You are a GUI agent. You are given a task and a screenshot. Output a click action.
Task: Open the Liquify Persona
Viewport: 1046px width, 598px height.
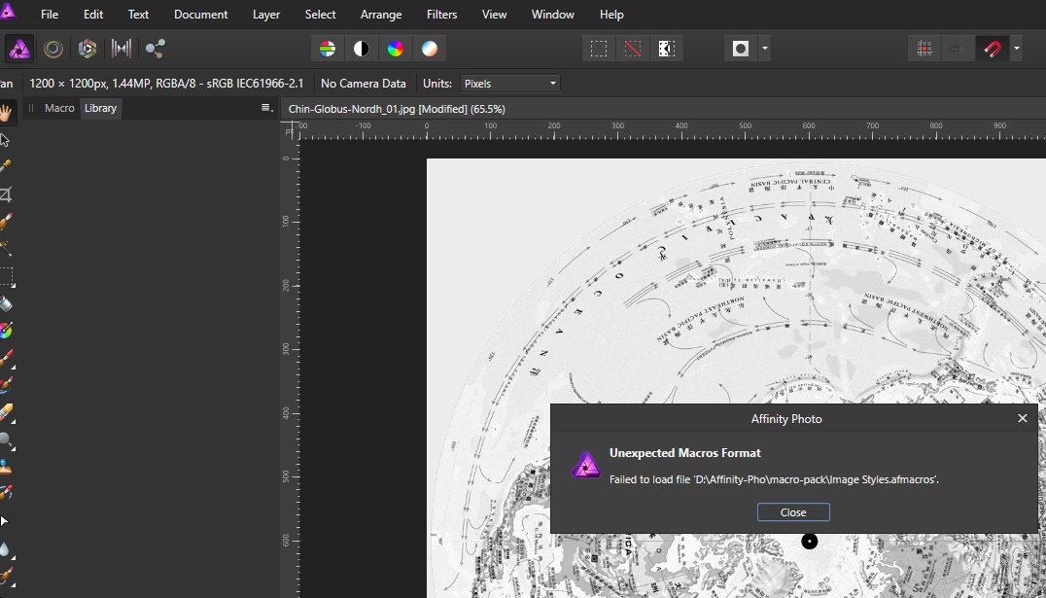(x=53, y=49)
